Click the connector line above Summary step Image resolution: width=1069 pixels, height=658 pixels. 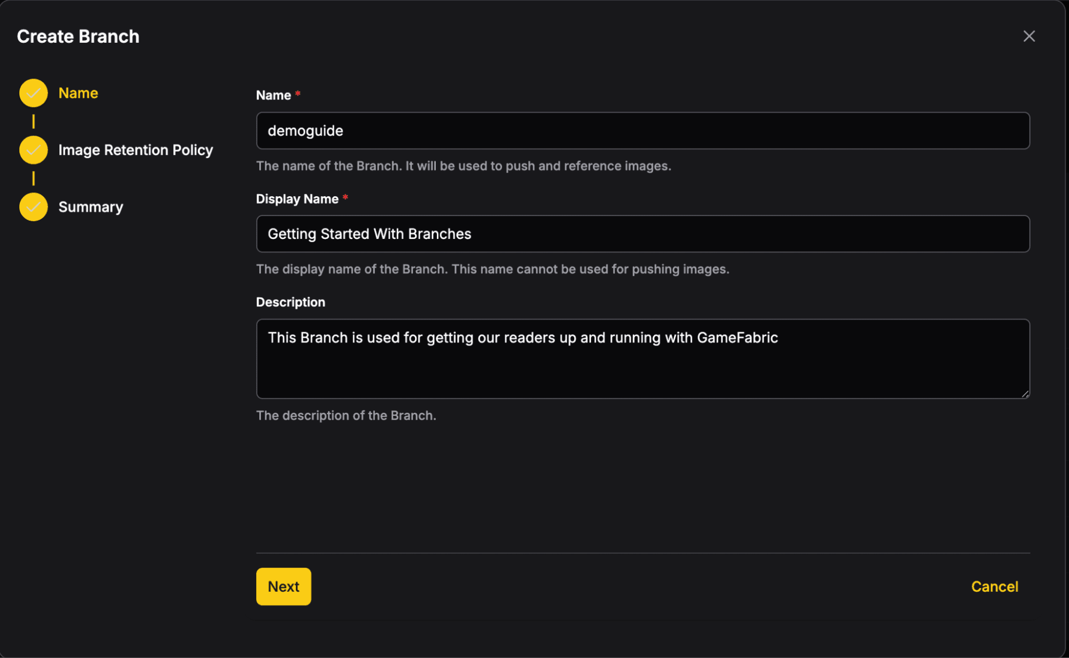[x=33, y=178]
